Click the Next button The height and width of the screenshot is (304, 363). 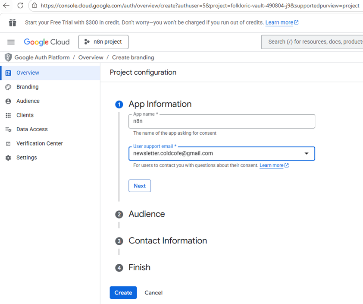[x=140, y=186]
